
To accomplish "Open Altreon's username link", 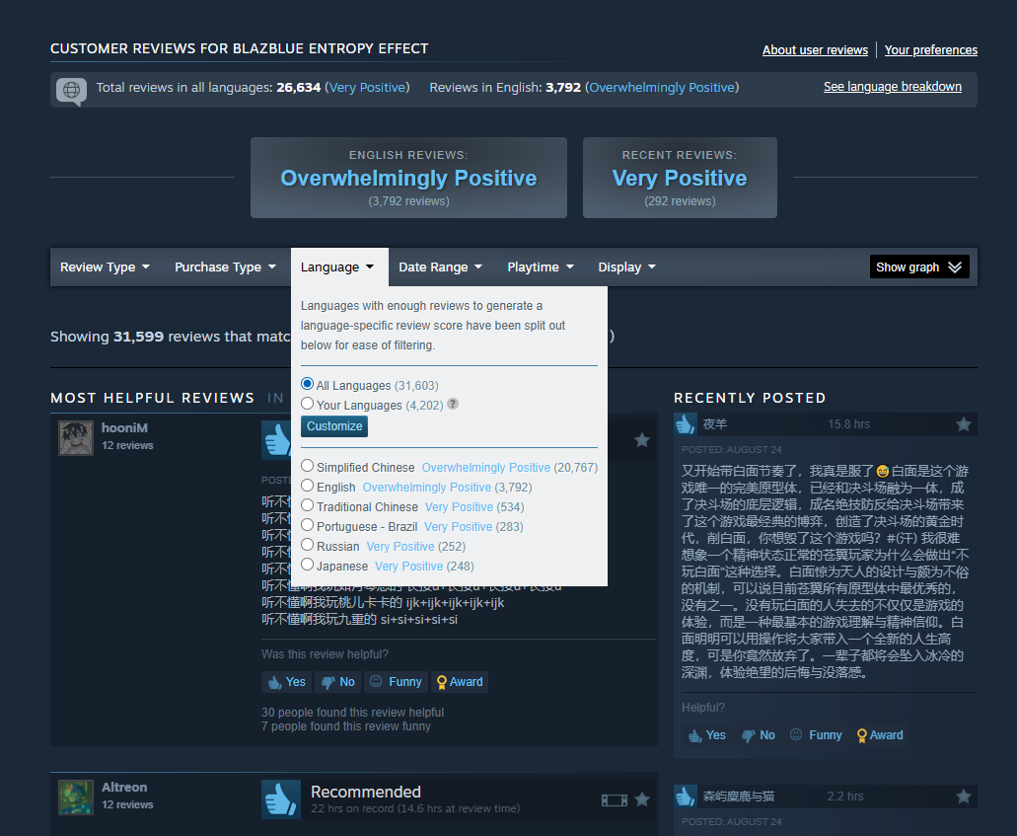I will click(x=124, y=787).
